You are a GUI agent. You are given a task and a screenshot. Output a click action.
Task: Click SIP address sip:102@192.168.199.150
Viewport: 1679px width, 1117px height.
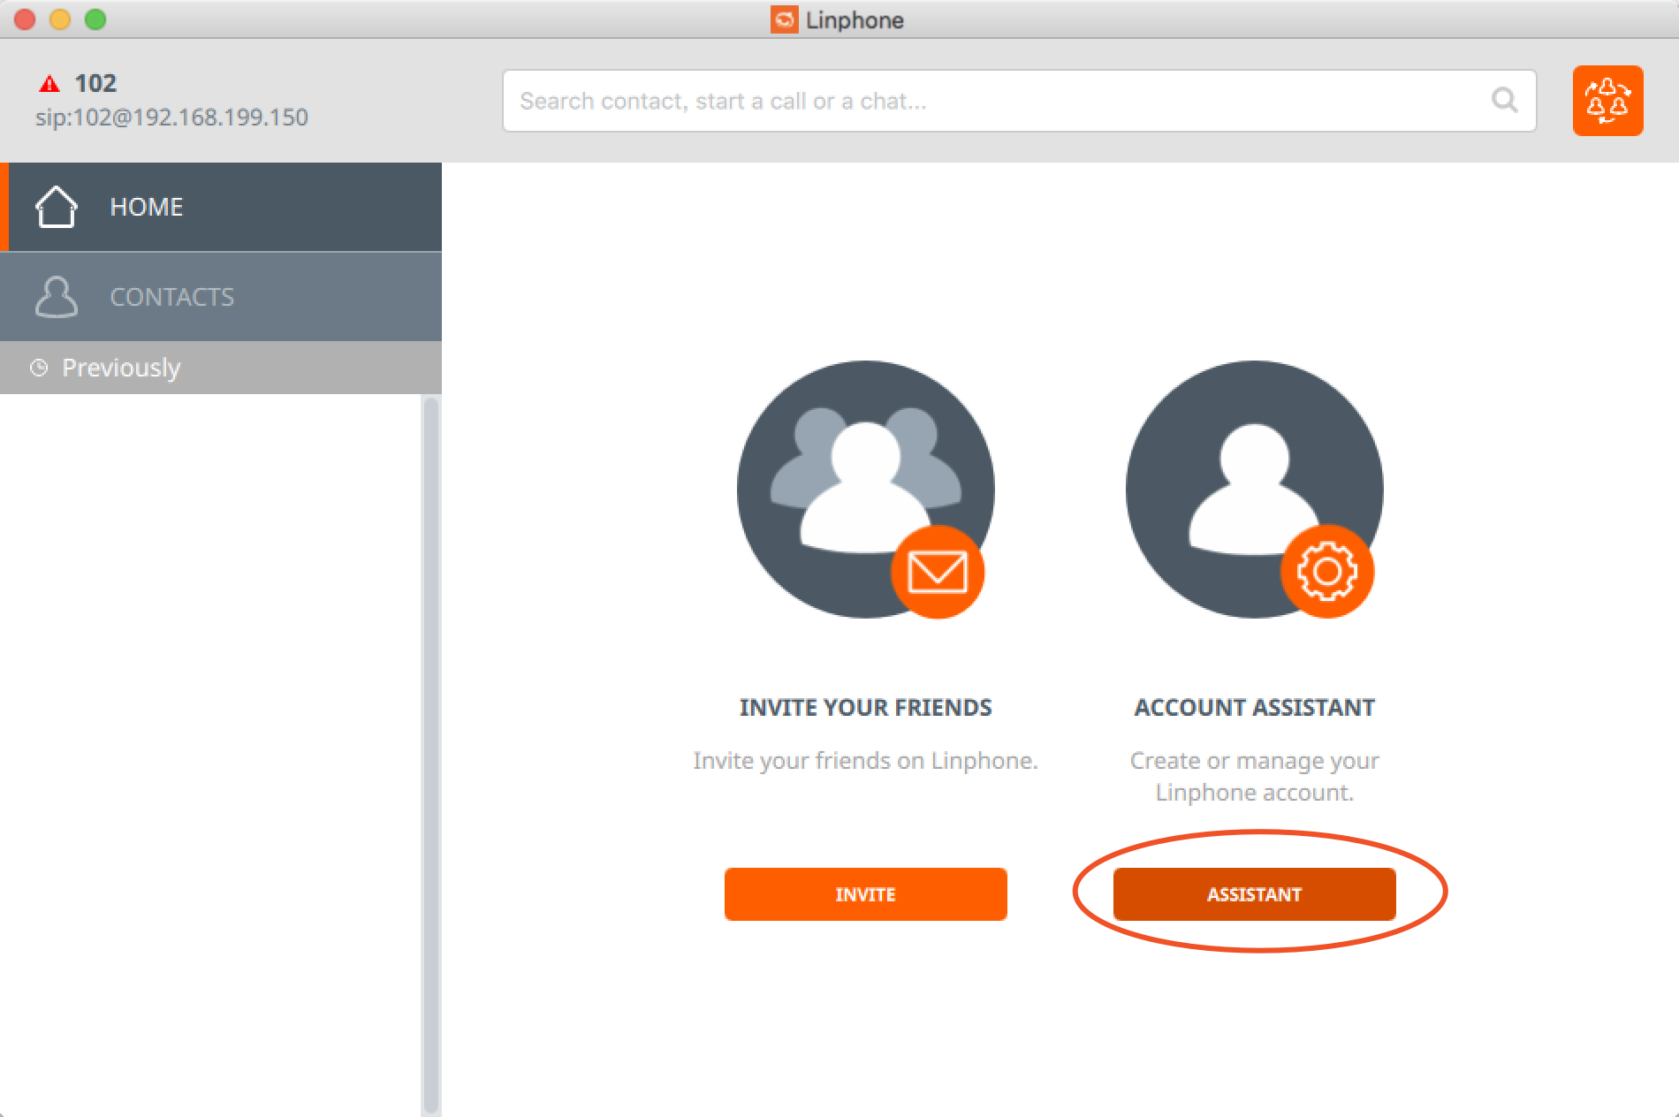pos(171,118)
